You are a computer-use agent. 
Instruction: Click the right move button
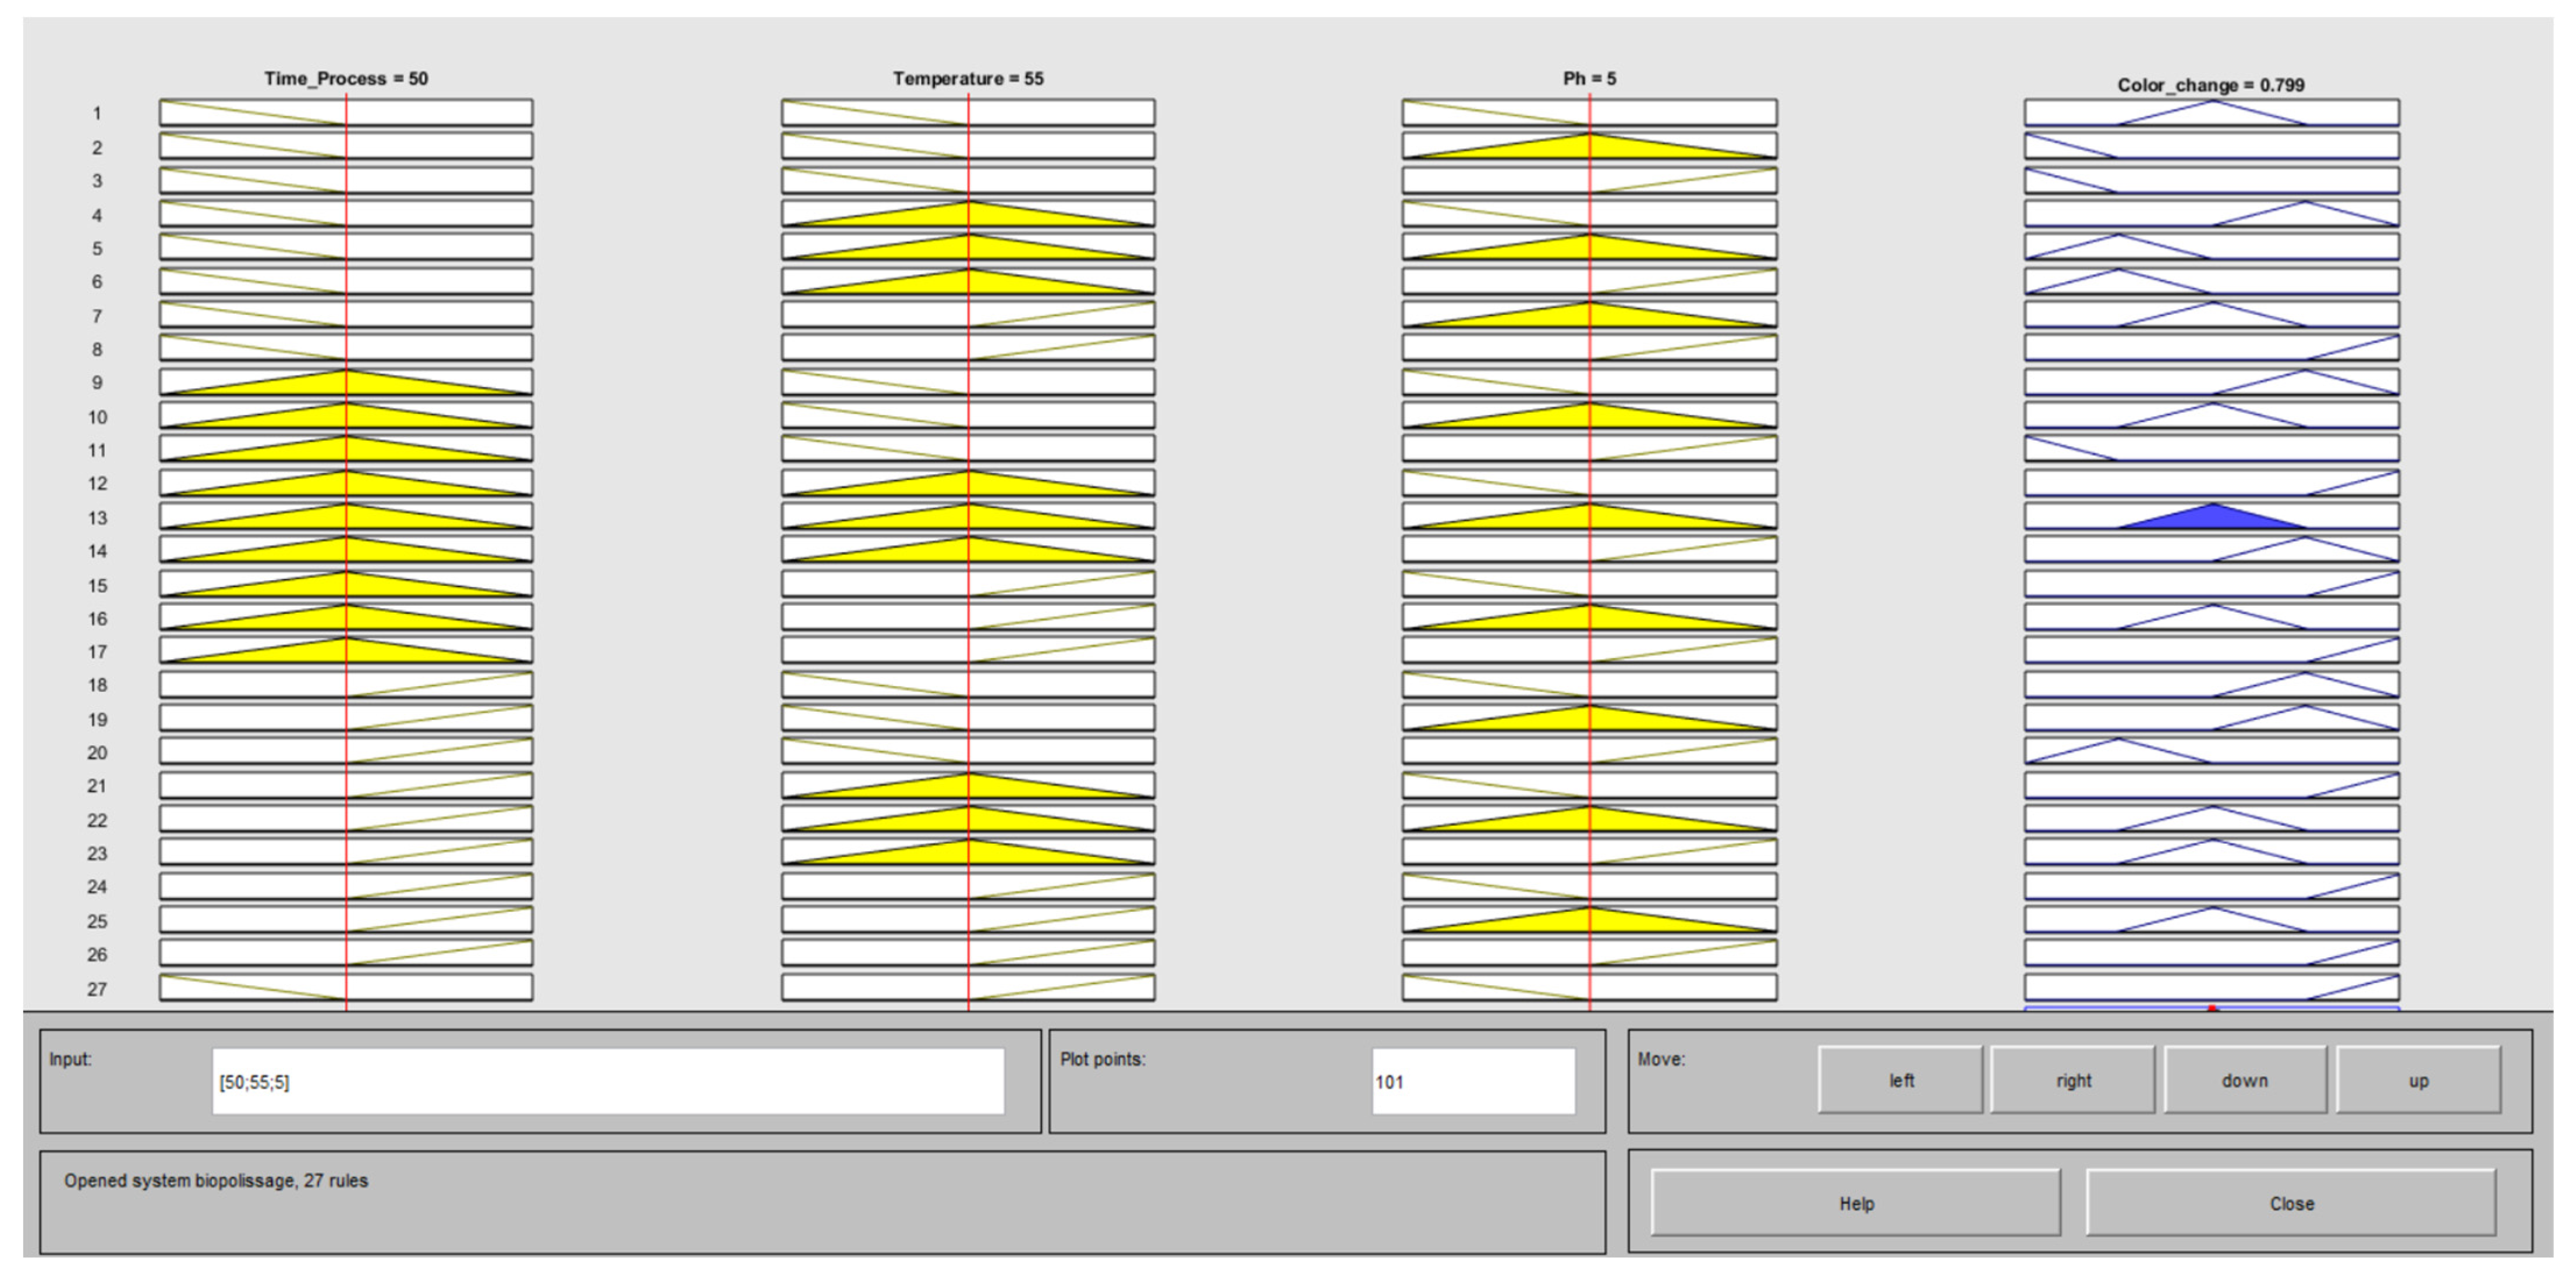pyautogui.click(x=2073, y=1080)
